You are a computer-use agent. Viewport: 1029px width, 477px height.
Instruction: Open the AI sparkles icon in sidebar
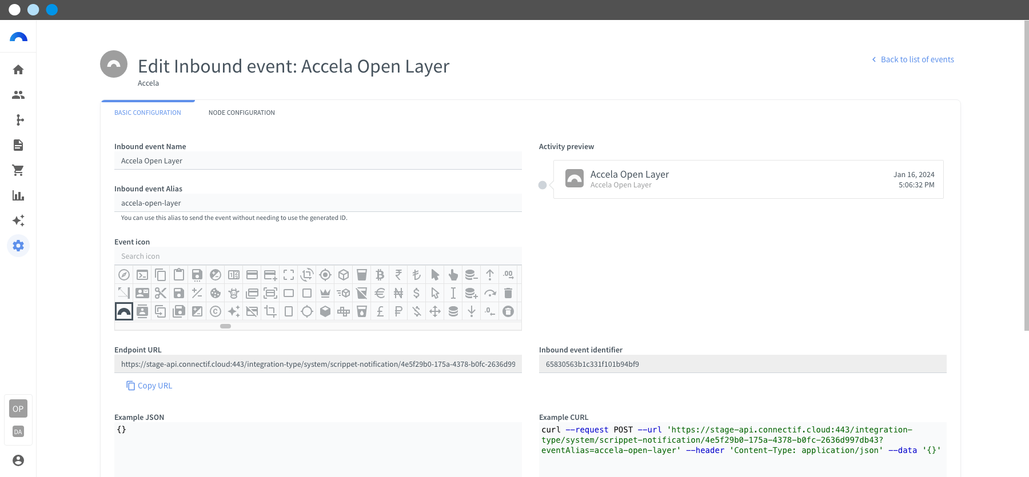point(18,221)
